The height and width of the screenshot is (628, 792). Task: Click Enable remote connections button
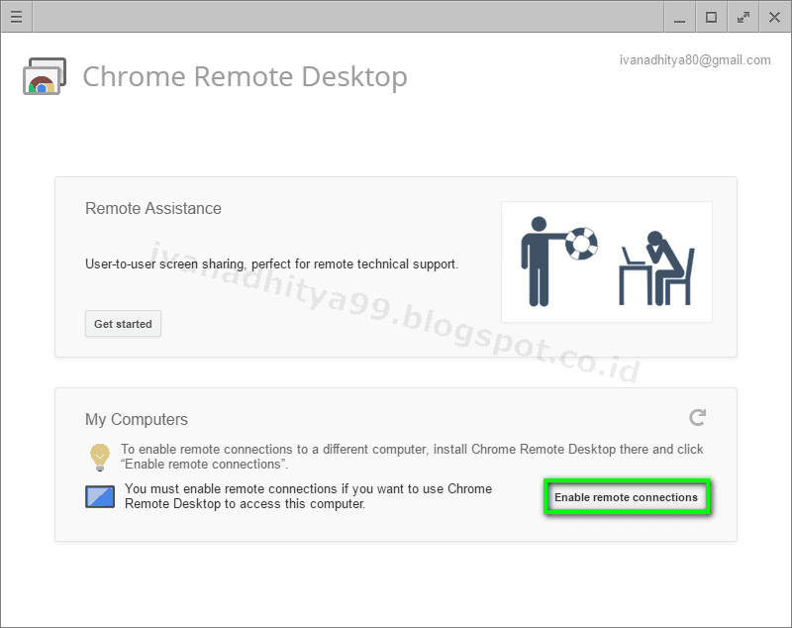(x=627, y=497)
